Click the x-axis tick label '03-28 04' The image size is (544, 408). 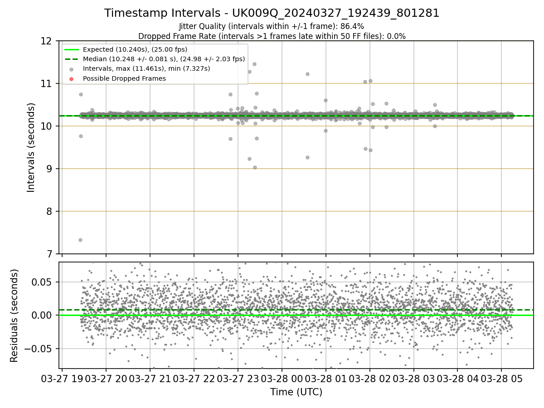click(457, 378)
